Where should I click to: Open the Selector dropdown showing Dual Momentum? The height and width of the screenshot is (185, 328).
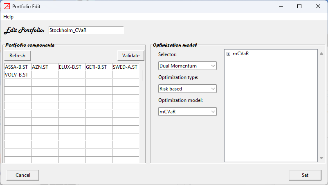(187, 66)
